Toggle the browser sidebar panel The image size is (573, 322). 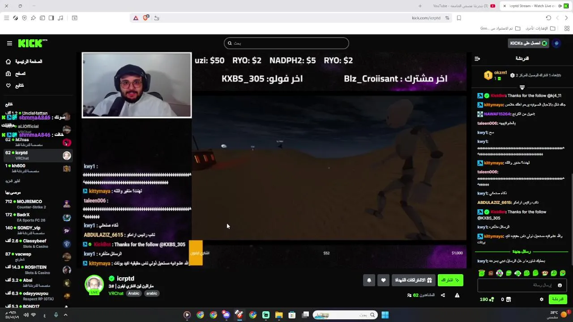pos(51,18)
